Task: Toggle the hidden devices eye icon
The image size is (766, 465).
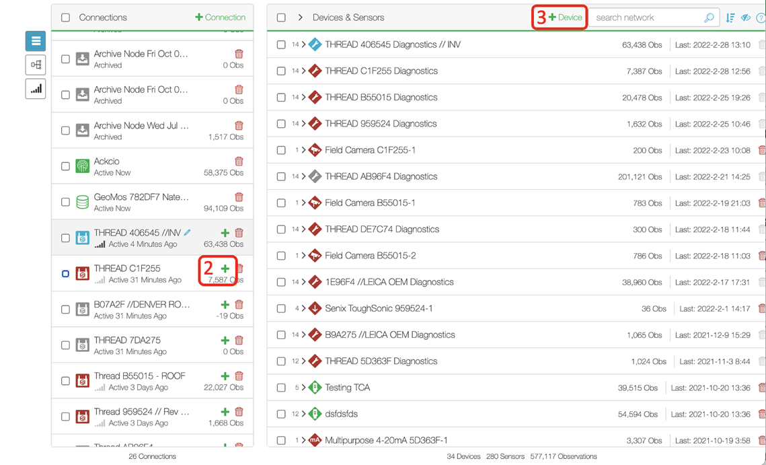Action: pyautogui.click(x=745, y=17)
